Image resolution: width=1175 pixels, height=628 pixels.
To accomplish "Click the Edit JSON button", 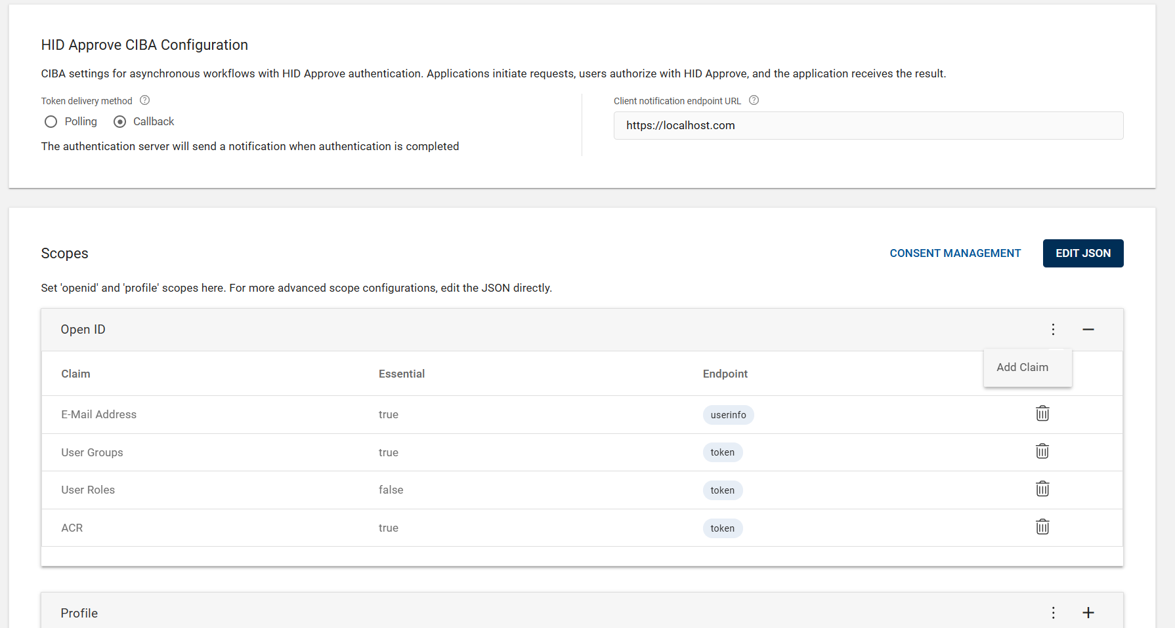I will pos(1082,253).
